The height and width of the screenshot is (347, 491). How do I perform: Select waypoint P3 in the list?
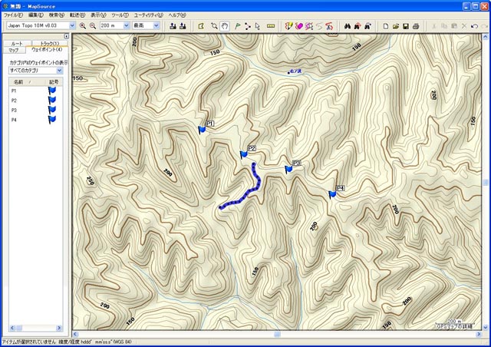click(15, 111)
